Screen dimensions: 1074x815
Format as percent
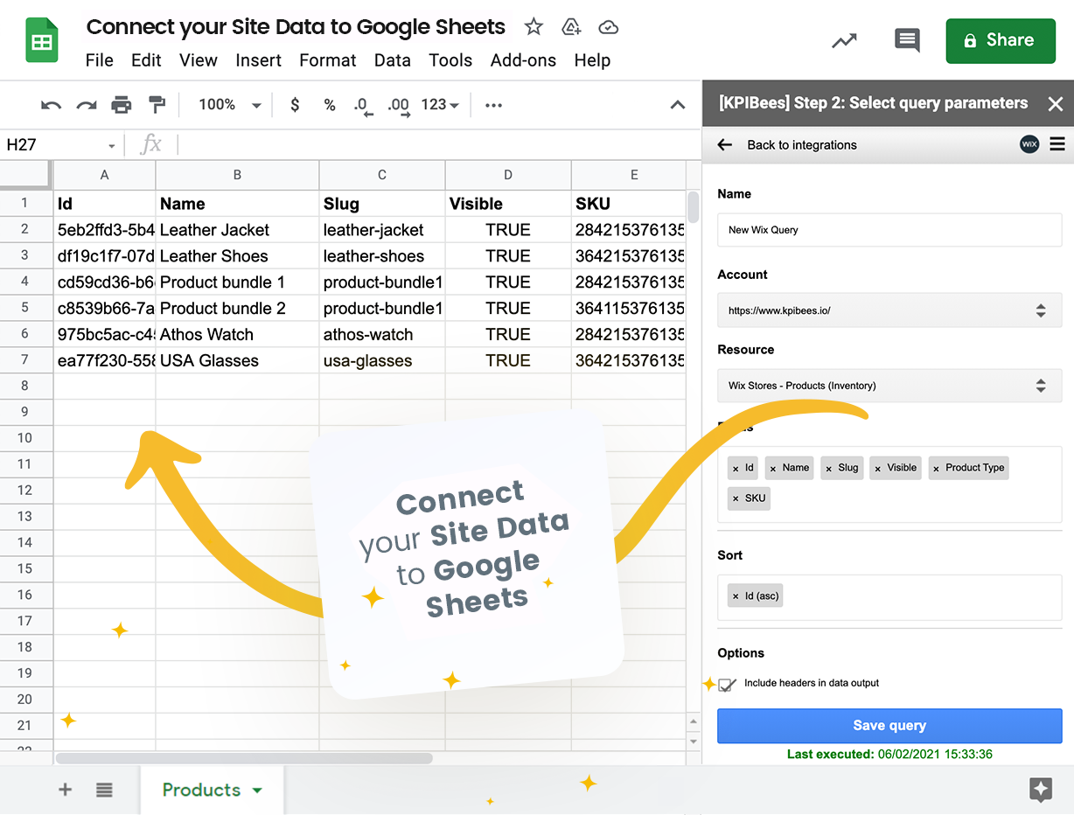tap(330, 105)
